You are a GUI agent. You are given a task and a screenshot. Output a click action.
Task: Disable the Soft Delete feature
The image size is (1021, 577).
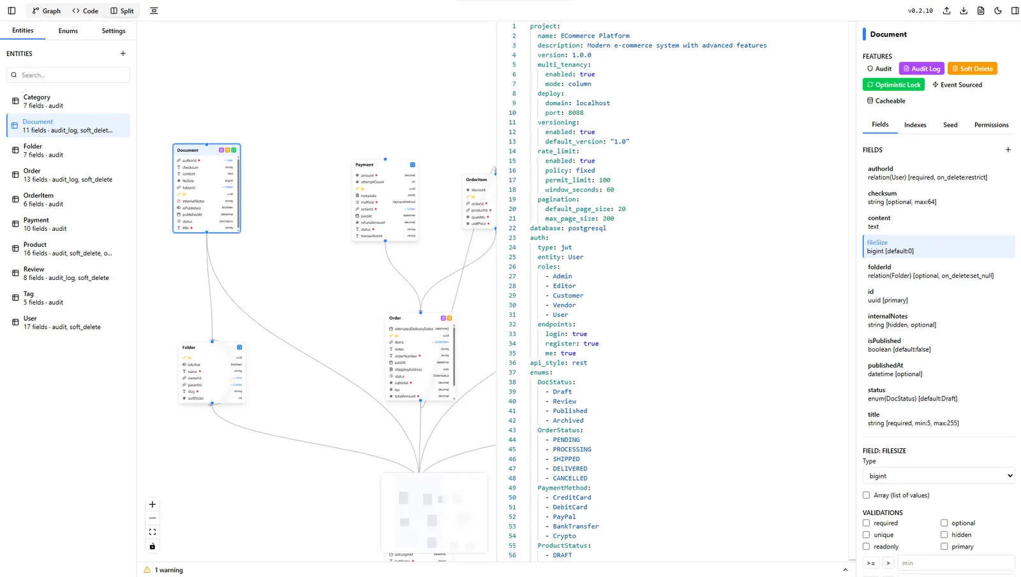click(973, 69)
